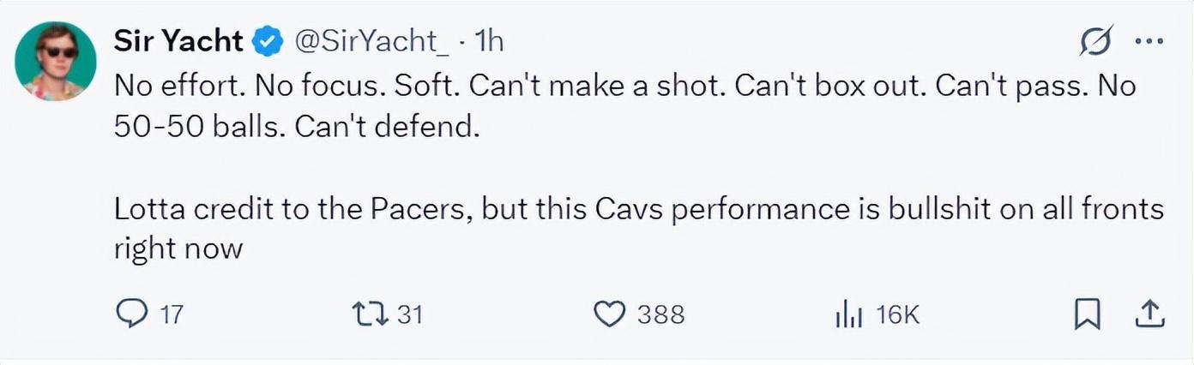Click the repost count 31
Viewport: 1194px width, 365px height.
(410, 315)
